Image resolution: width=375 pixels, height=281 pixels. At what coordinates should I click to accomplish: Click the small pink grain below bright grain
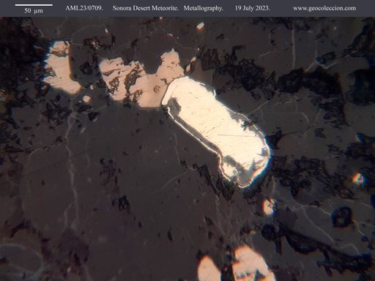coord(269,207)
